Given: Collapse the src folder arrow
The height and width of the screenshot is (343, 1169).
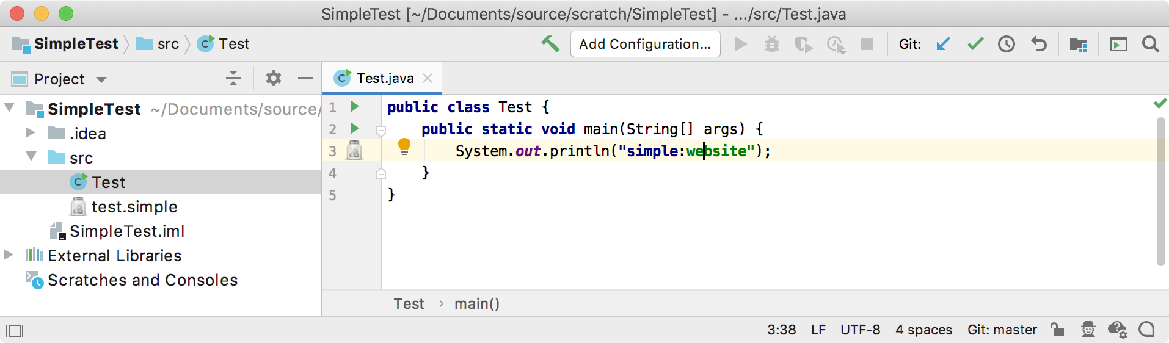Looking at the screenshot, I should tap(31, 157).
